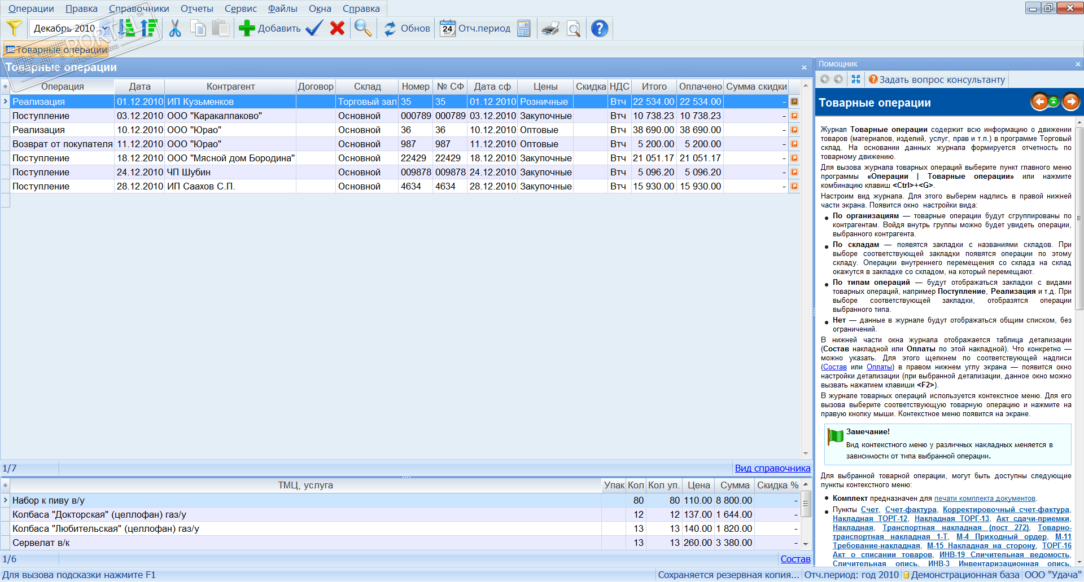Click the red X delete icon
This screenshot has width=1084, height=582.
click(x=337, y=28)
